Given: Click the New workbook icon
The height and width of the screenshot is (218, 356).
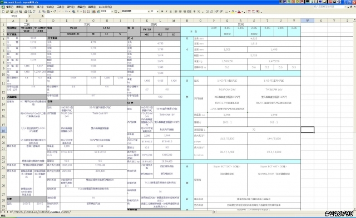Looking at the screenshot, I should [x=3, y=11].
